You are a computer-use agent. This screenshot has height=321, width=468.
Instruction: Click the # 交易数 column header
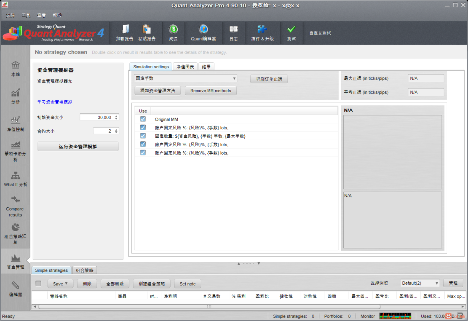pyautogui.click(x=215, y=296)
